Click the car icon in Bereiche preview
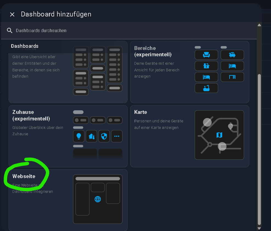The width and height of the screenshot is (271, 231). 232,55
